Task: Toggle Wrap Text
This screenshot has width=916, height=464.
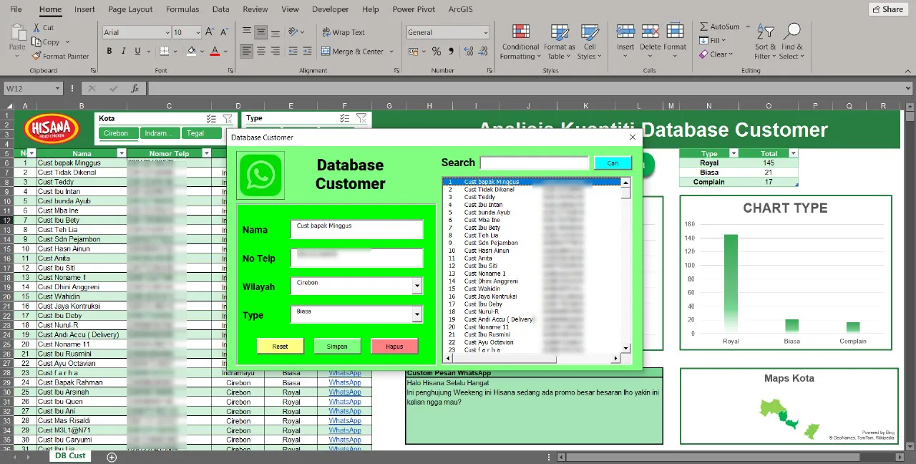Action: [x=343, y=32]
